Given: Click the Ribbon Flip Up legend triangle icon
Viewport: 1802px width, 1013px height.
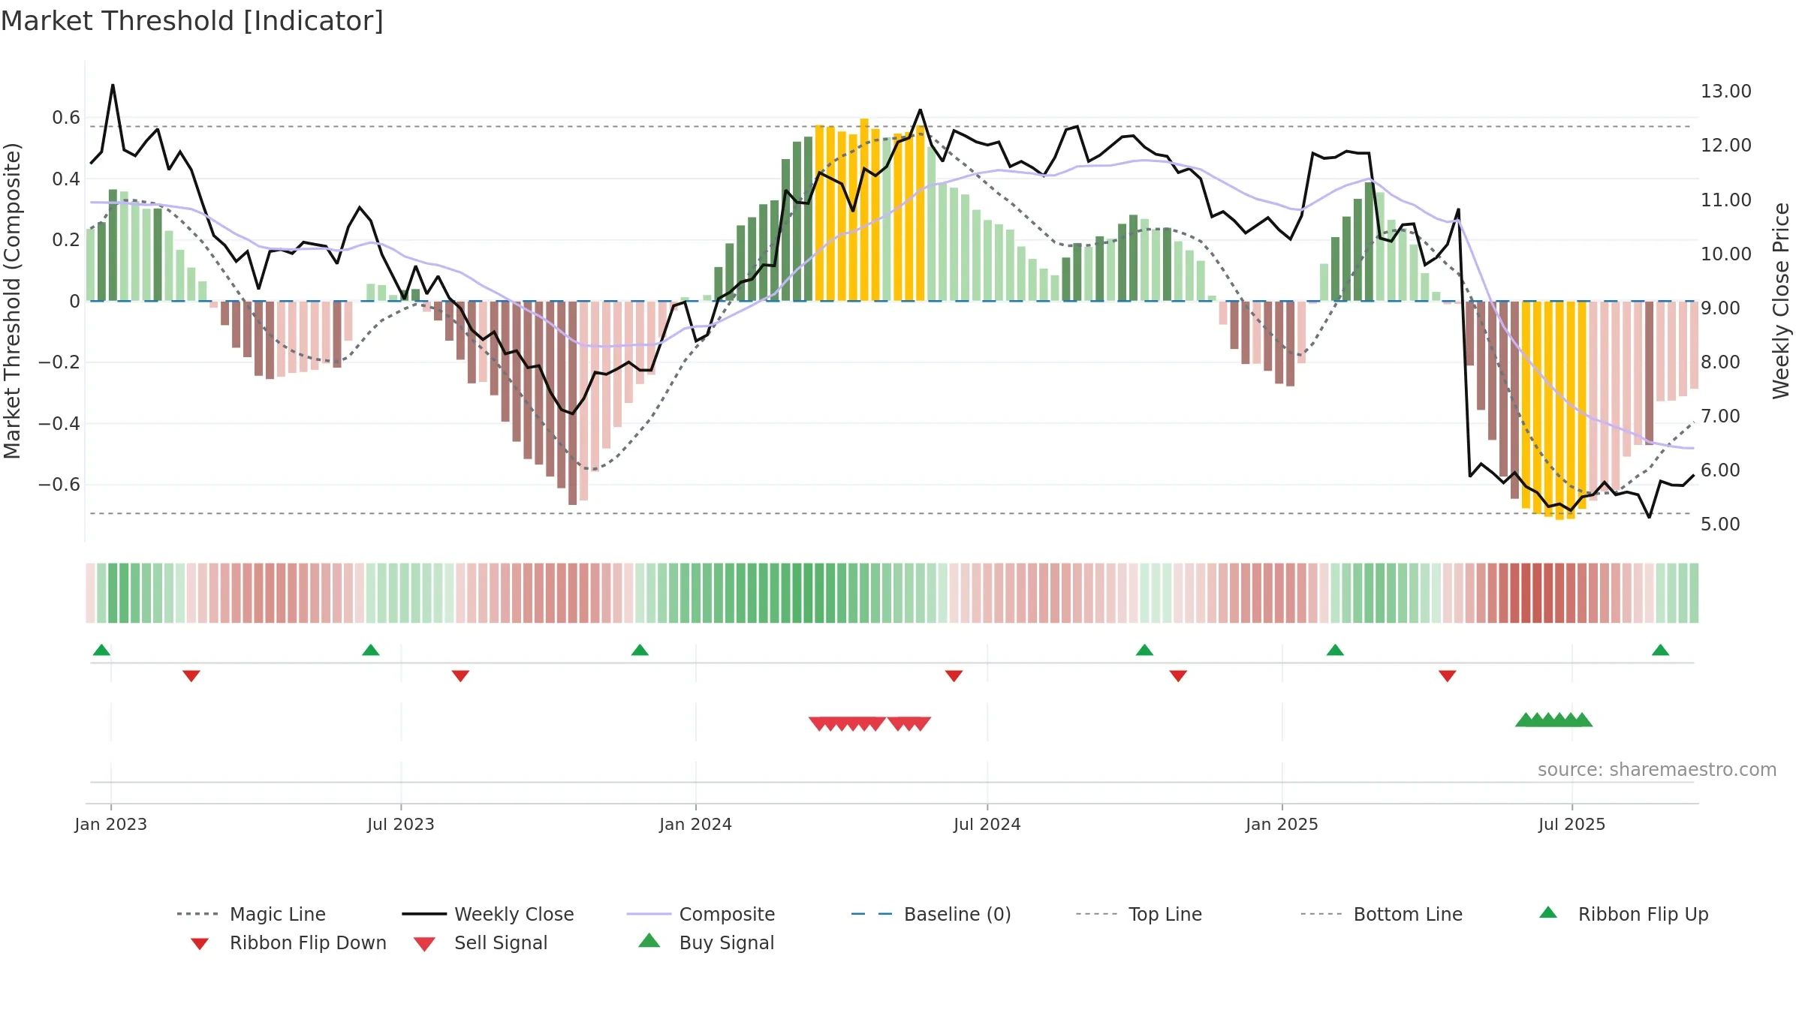Looking at the screenshot, I should coord(1548,912).
